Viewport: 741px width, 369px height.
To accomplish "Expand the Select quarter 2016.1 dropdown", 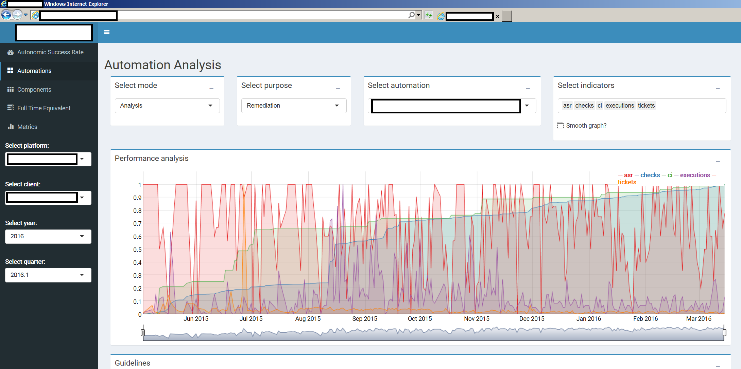I will click(x=48, y=275).
